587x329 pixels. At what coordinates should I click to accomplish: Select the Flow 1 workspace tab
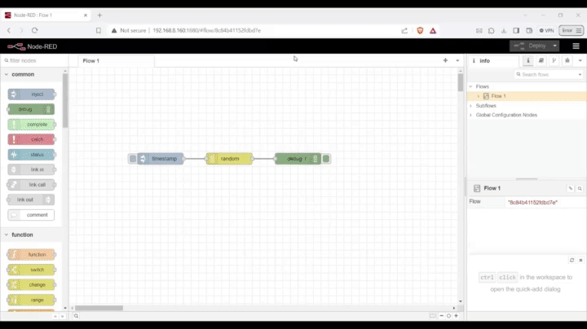(x=91, y=60)
